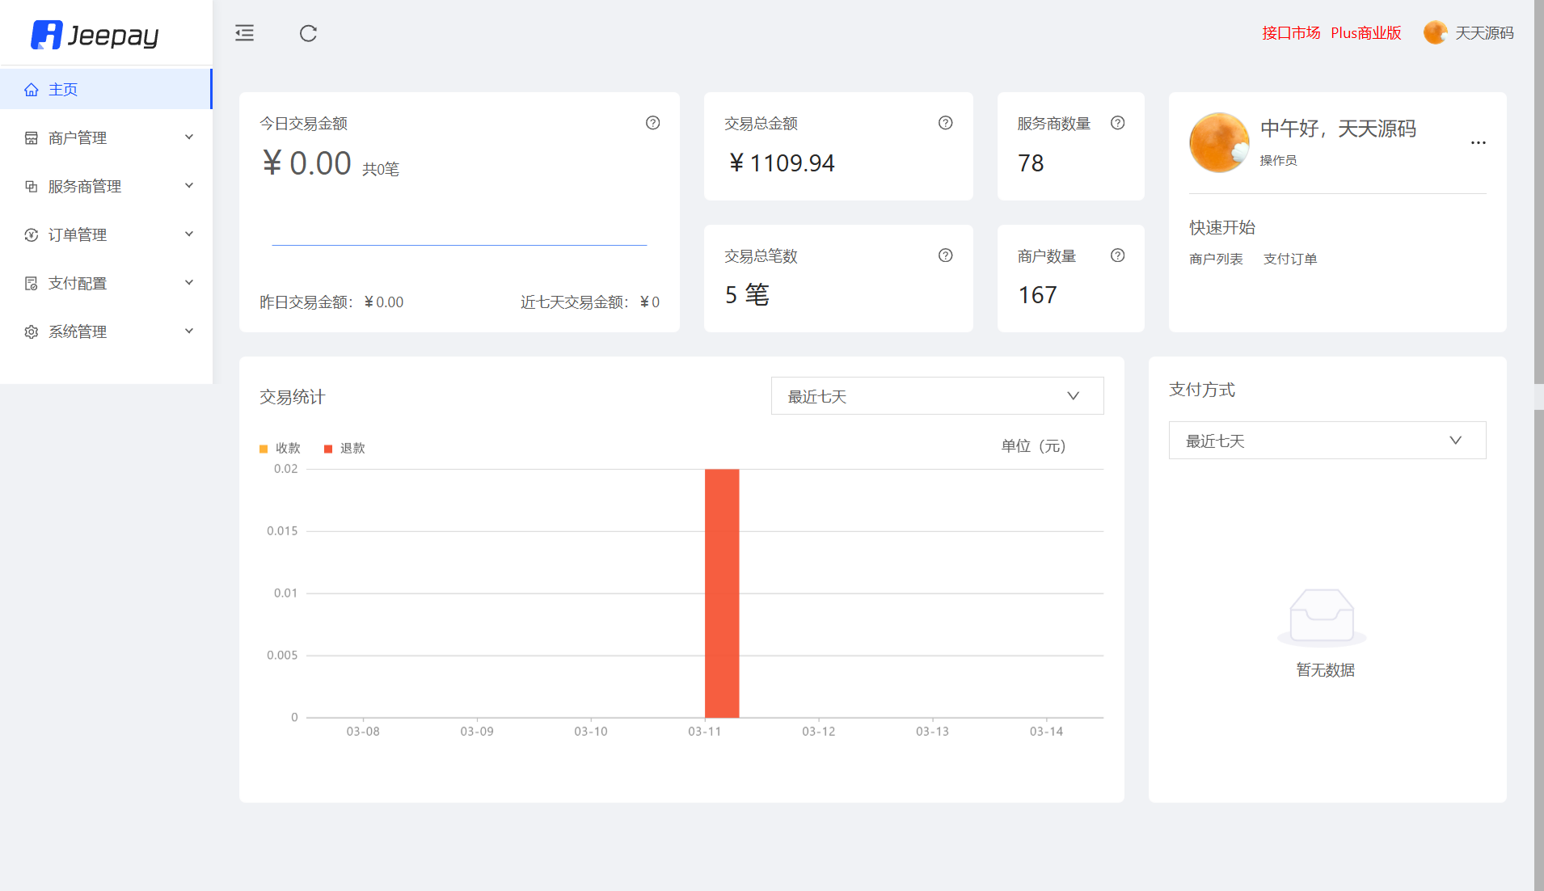Change time range in 支付方式 panel

point(1326,440)
